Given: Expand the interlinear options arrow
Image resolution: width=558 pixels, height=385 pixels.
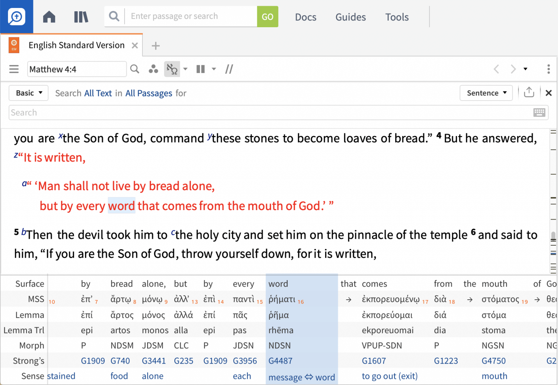Looking at the screenshot, I should pyautogui.click(x=185, y=69).
